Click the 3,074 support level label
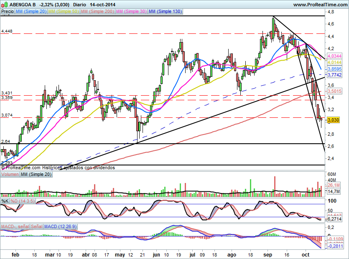Viewport: 349px width, 259px height. point(7,115)
